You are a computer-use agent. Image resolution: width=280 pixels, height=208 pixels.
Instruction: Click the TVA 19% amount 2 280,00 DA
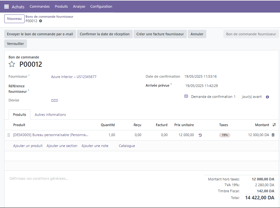coord(265,185)
